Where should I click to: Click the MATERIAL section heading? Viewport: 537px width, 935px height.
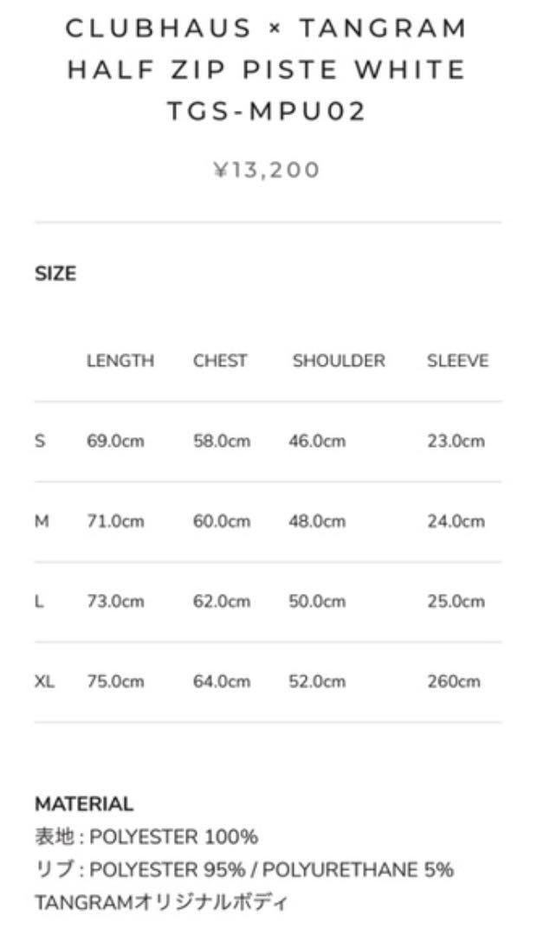pos(84,803)
